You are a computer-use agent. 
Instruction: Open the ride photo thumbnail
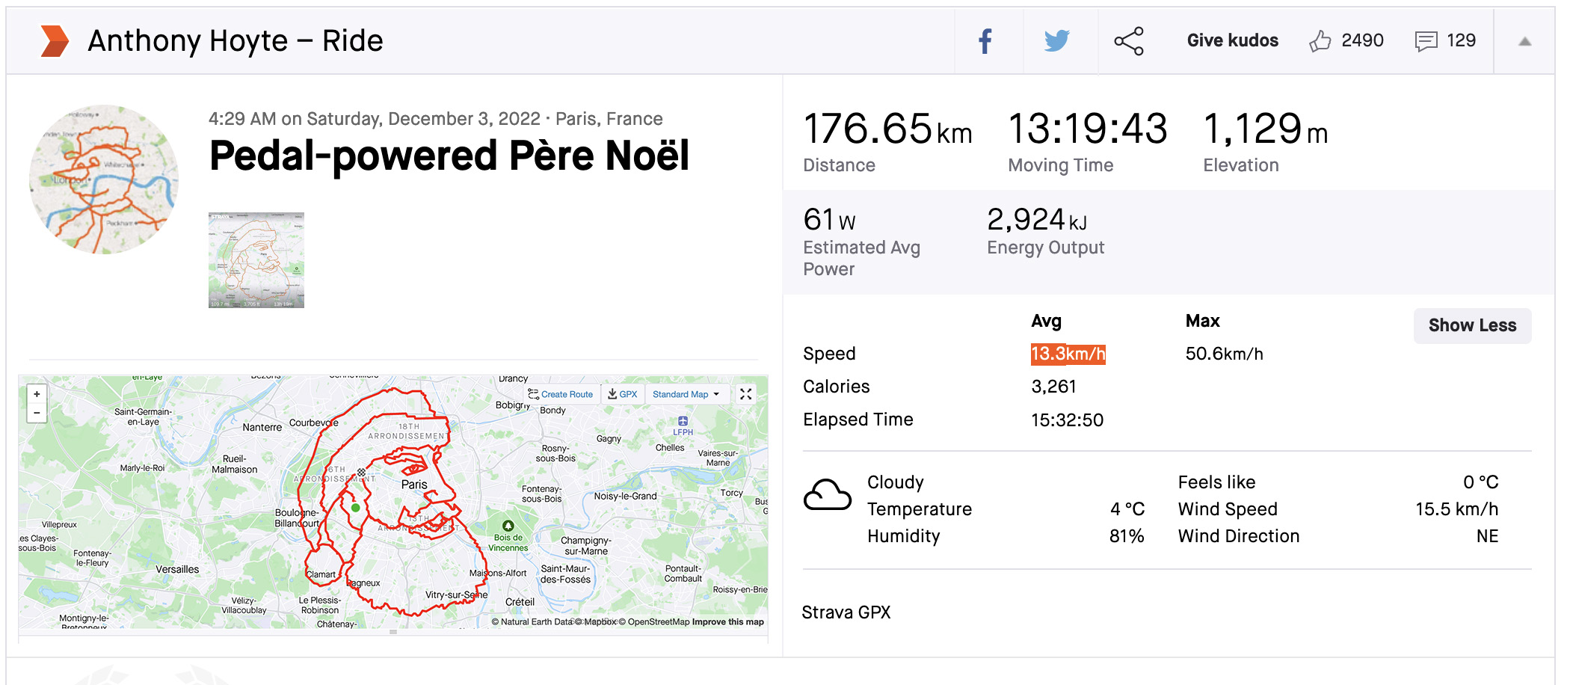[x=256, y=260]
